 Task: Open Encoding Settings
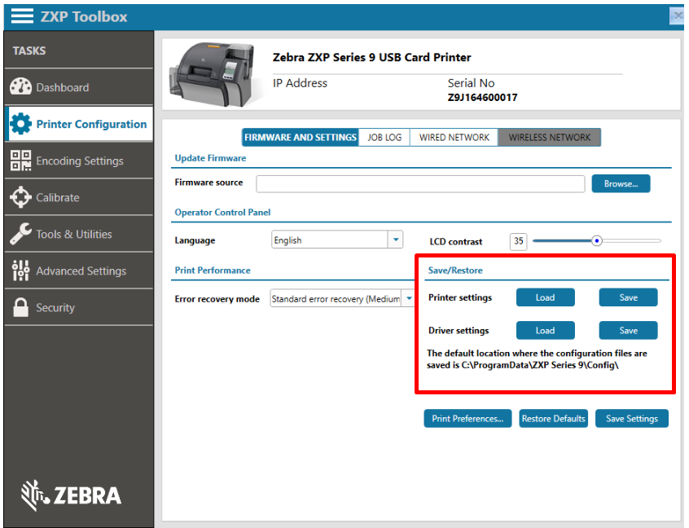point(73,160)
